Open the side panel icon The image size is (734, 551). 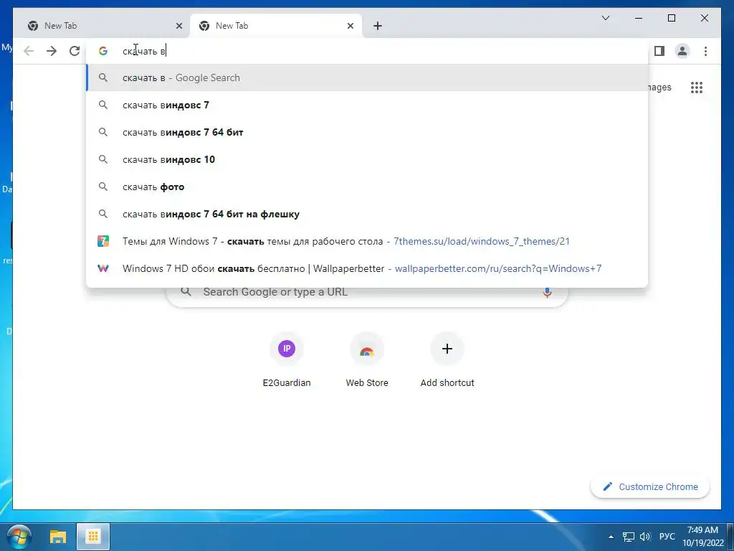(659, 51)
